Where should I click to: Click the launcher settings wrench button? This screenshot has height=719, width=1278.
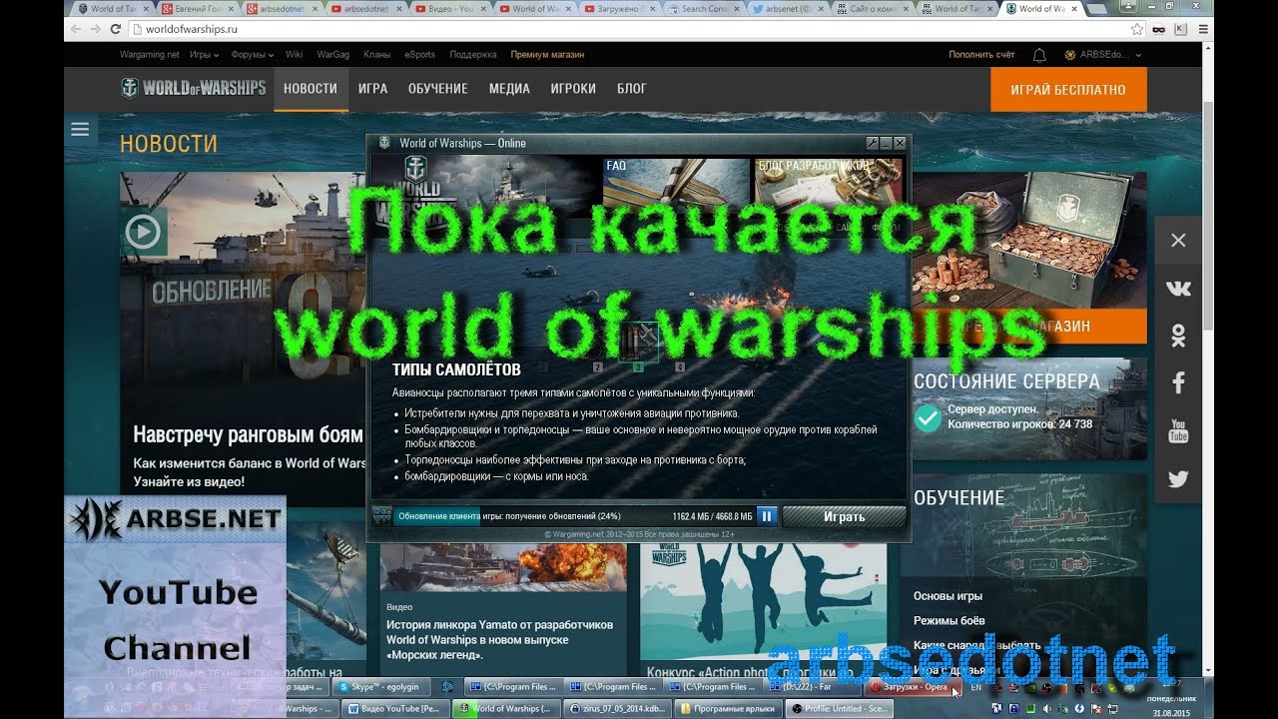(x=872, y=143)
